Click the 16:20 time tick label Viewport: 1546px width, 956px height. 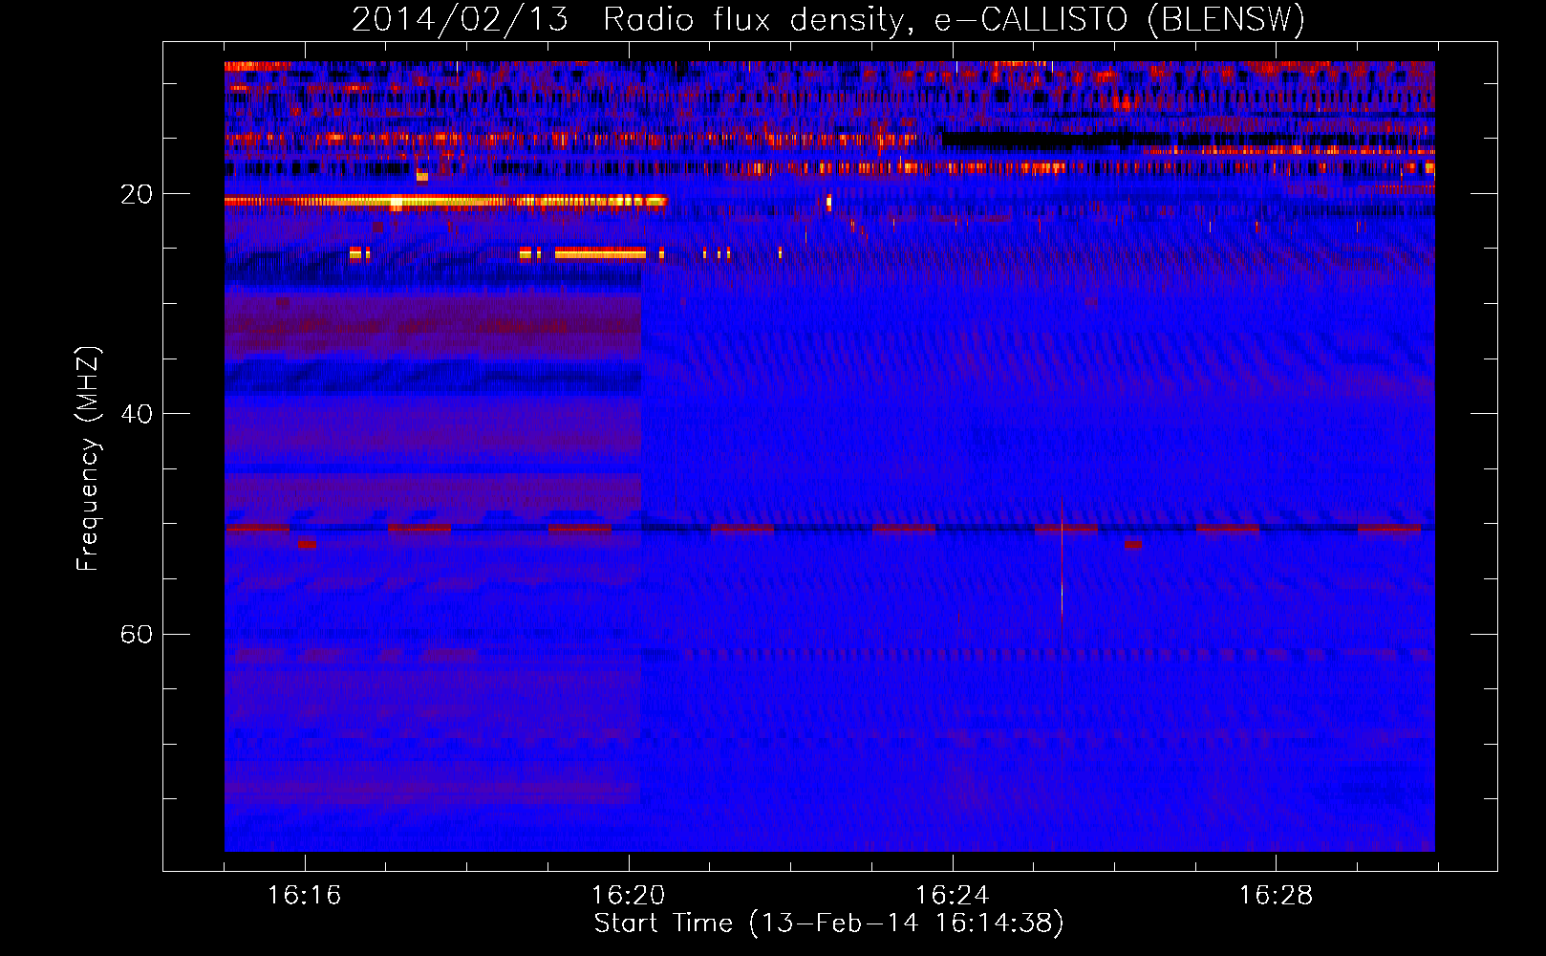pos(629,895)
